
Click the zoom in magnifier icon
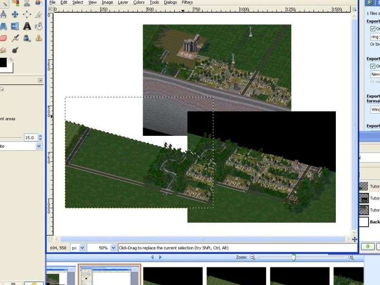tap(351, 257)
